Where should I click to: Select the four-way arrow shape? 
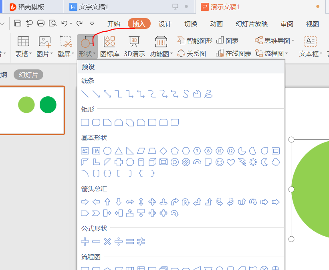click(152, 202)
